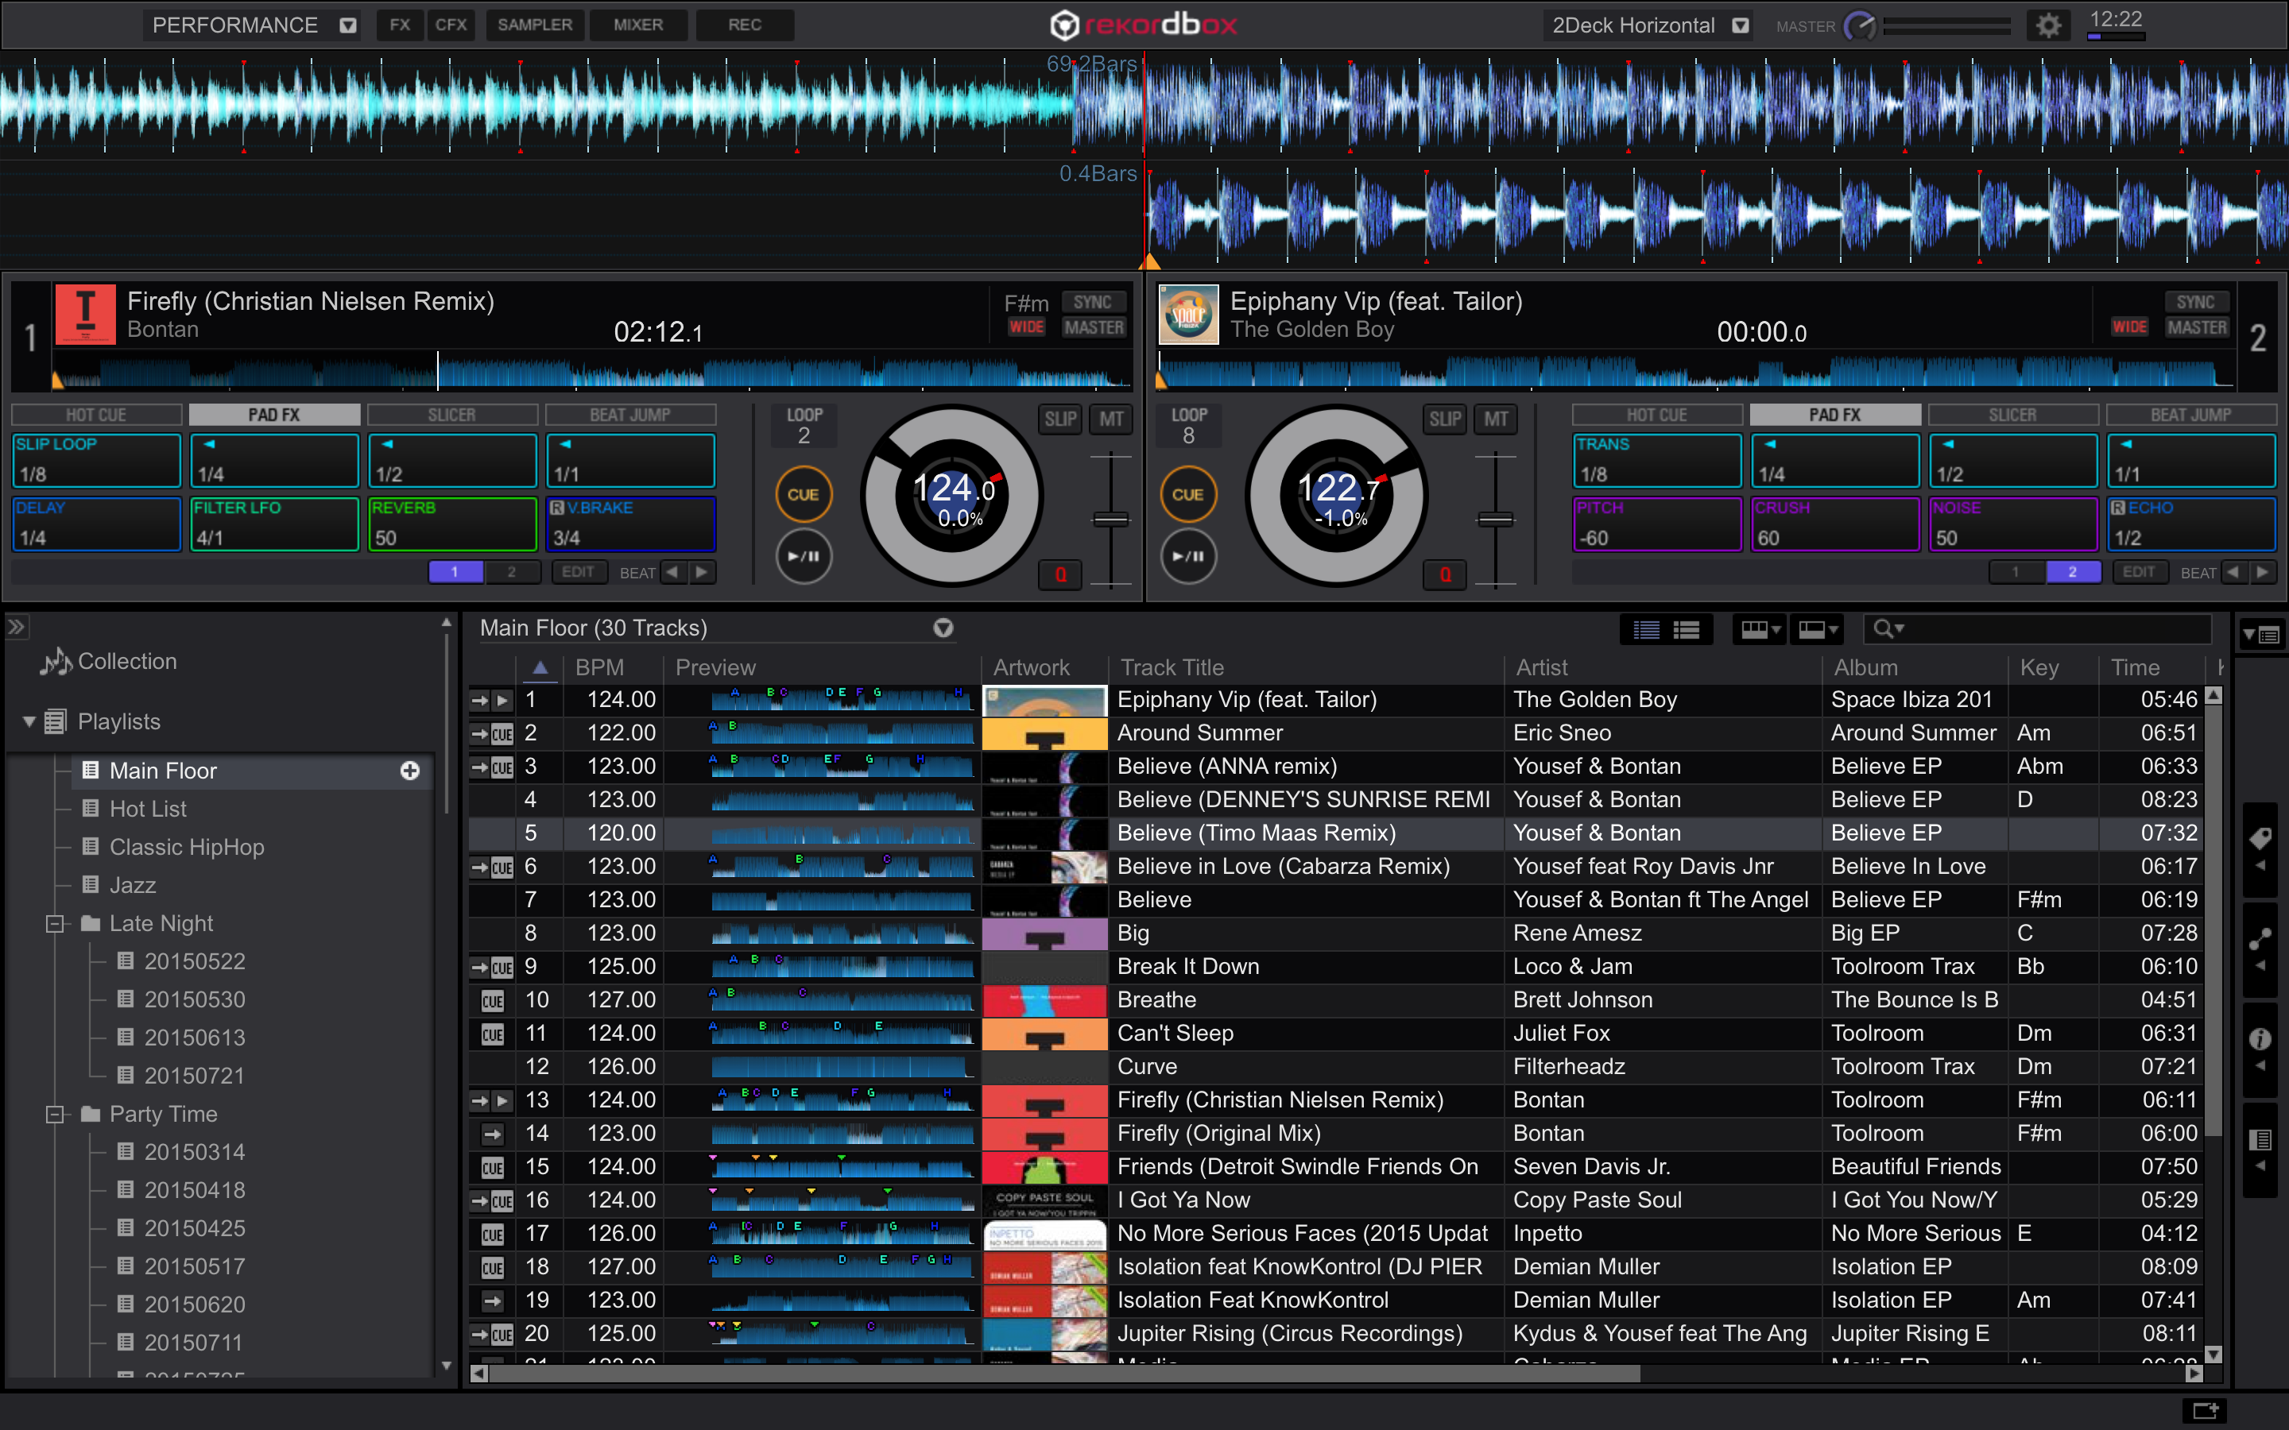Click the search magnifier icon
This screenshot has width=2289, height=1430.
tap(1883, 629)
